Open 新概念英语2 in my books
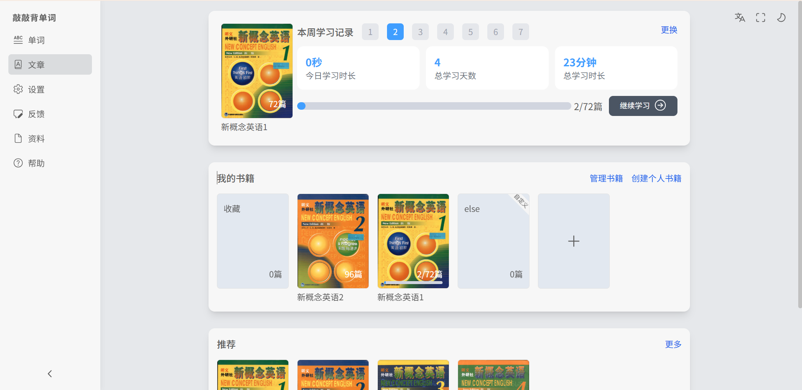802x390 pixels. (333, 241)
